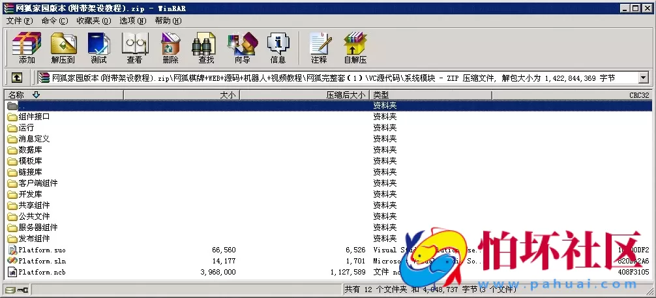Open the address path dropdown arrow
The image size is (656, 298).
click(643, 78)
